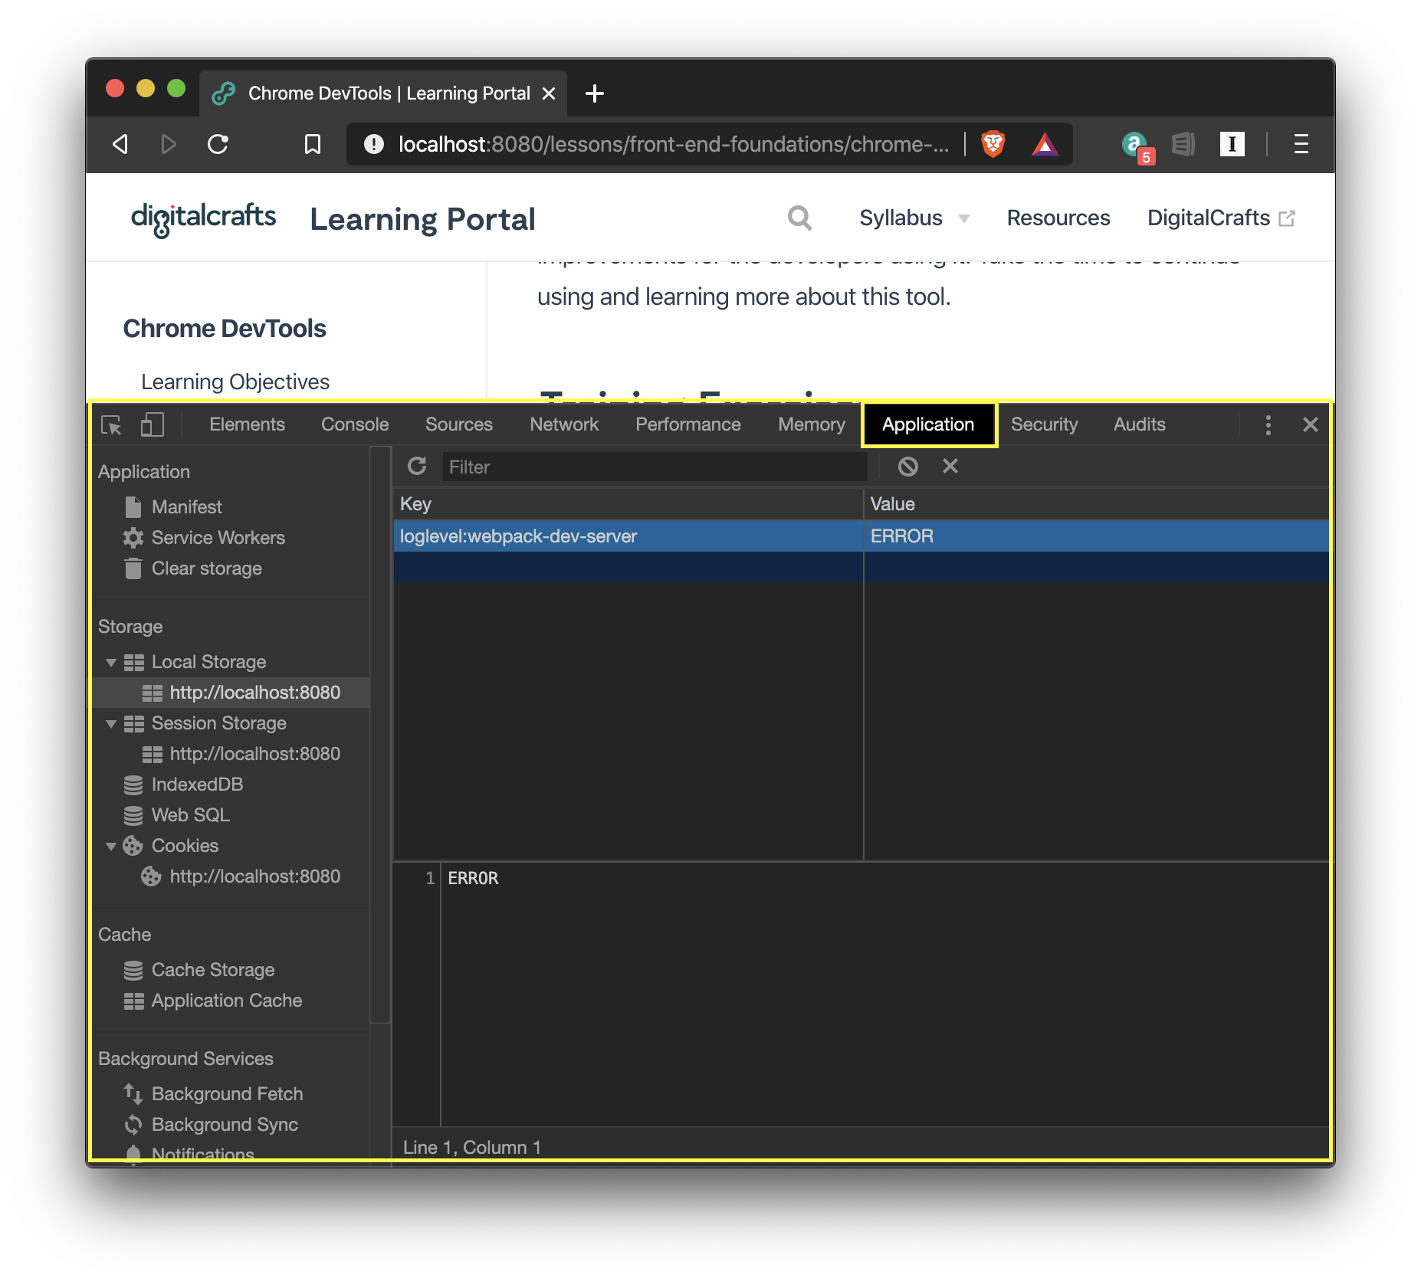Open Cache Storage under Cache
The width and height of the screenshot is (1421, 1281).
[x=212, y=969]
